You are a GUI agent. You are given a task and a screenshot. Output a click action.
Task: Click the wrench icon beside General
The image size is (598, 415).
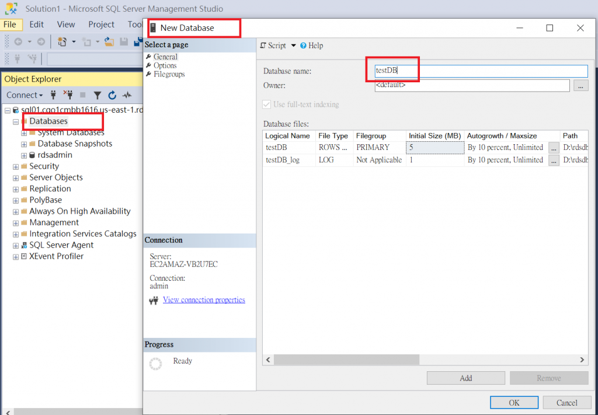[x=149, y=57]
